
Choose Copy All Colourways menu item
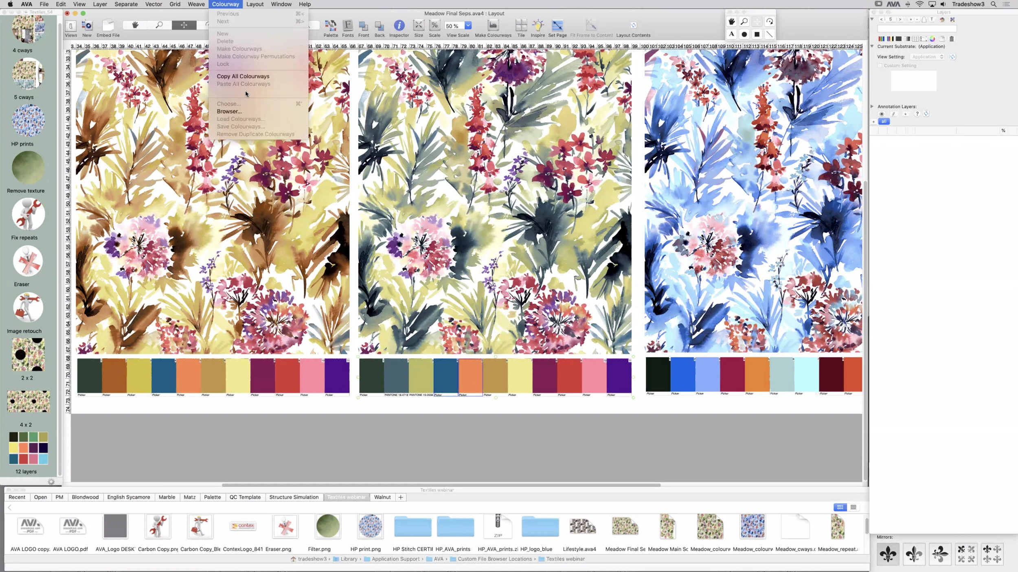(x=243, y=76)
